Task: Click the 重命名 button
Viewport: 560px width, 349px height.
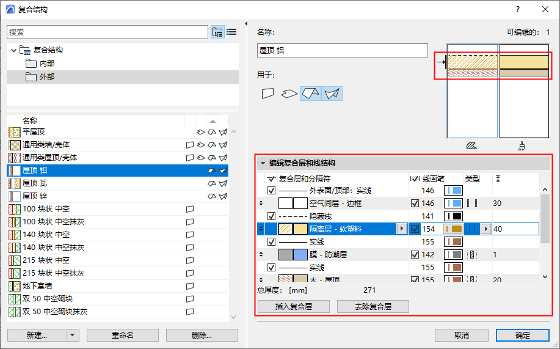Action: point(123,336)
